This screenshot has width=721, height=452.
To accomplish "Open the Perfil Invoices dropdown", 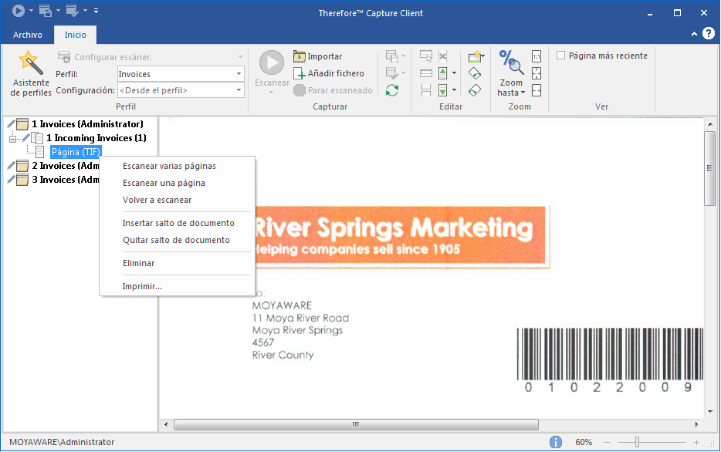I will 239,74.
